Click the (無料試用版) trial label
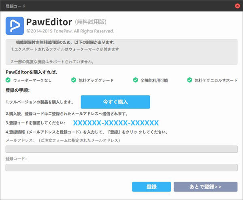 point(91,22)
